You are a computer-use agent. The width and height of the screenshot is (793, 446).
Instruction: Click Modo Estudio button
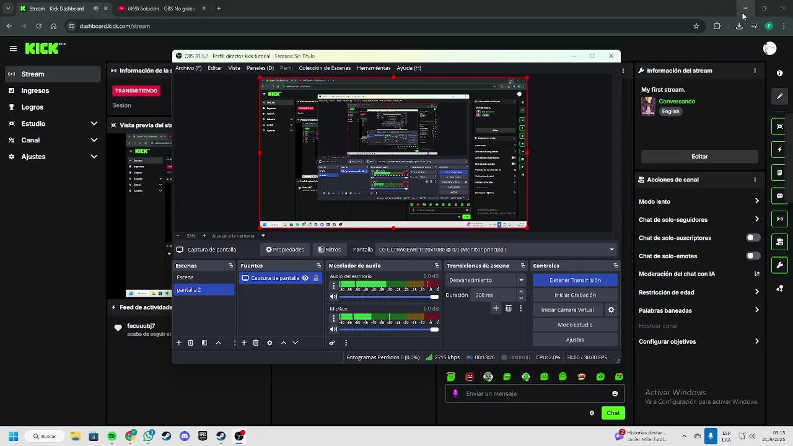pyautogui.click(x=575, y=325)
